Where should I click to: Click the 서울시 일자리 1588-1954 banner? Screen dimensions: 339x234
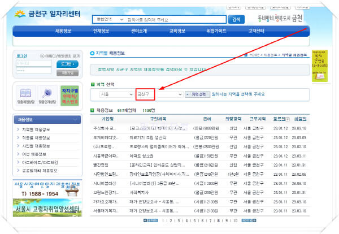(47, 189)
